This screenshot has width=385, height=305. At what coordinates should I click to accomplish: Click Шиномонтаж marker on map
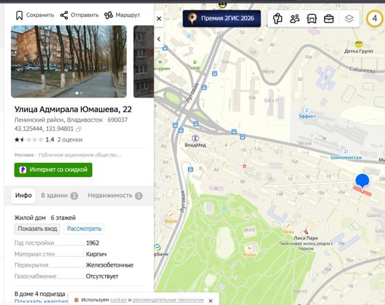point(346,151)
